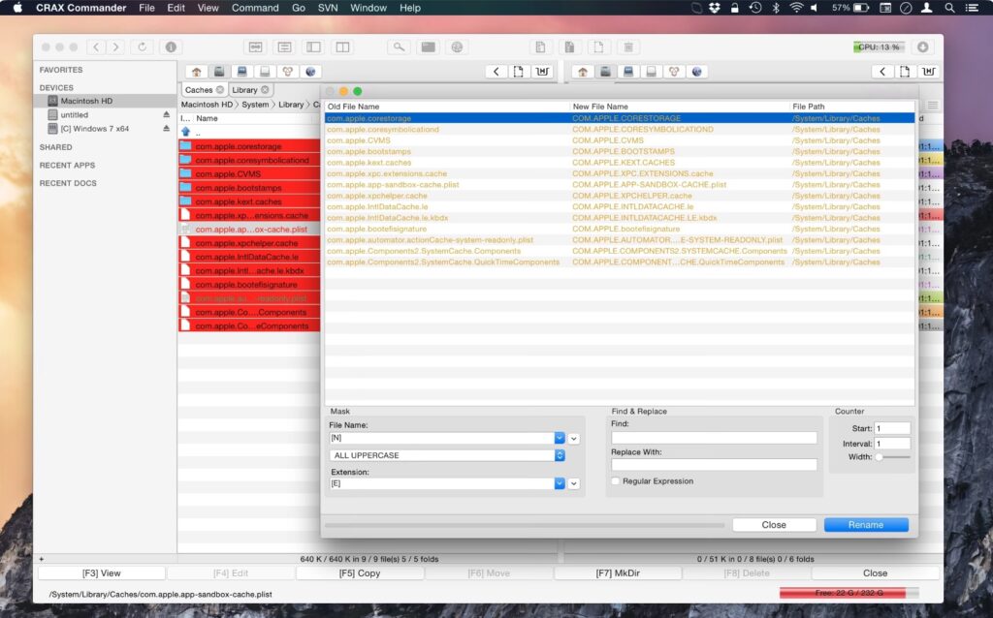Open the File Name mask dropdown
993x618 pixels.
(x=561, y=438)
